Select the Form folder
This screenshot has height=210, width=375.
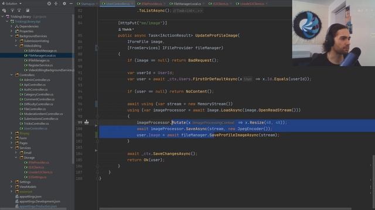pyautogui.click(x=23, y=138)
